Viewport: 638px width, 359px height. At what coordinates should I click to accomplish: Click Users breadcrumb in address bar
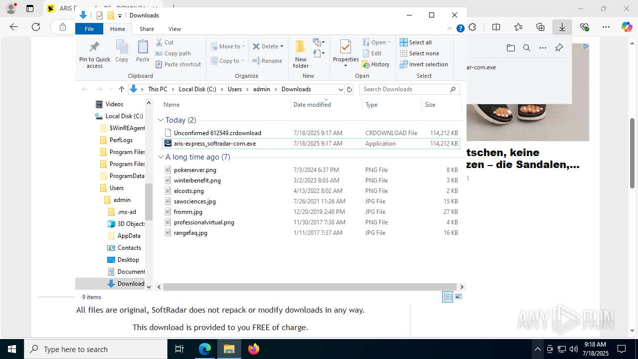pos(235,89)
